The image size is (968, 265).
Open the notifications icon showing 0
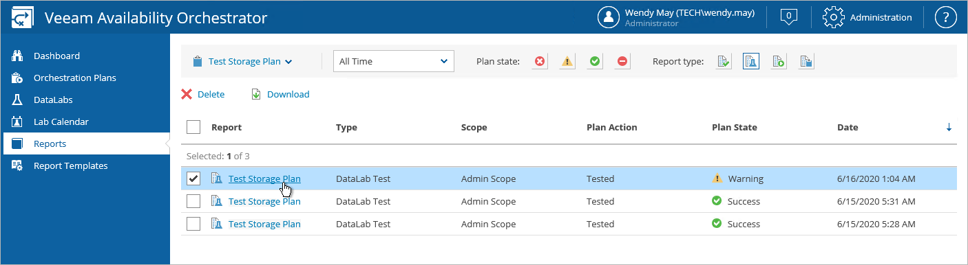click(x=788, y=17)
